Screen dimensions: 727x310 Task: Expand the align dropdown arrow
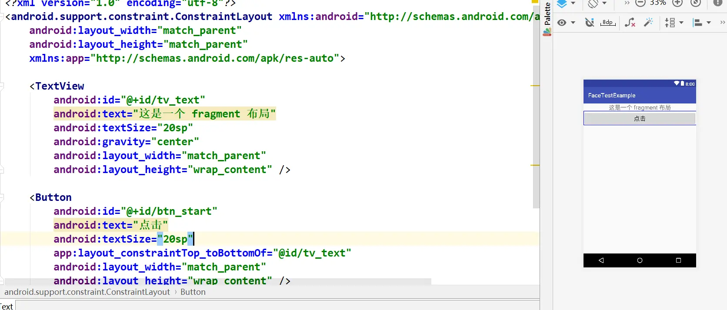(x=709, y=23)
